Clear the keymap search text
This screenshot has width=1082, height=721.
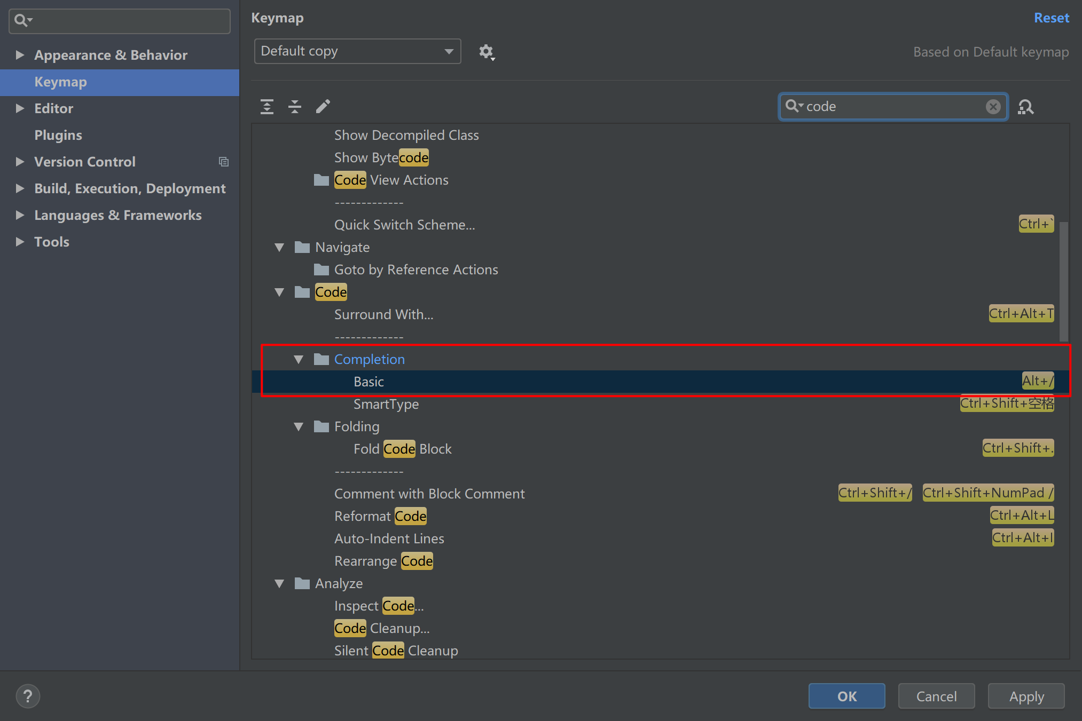993,107
